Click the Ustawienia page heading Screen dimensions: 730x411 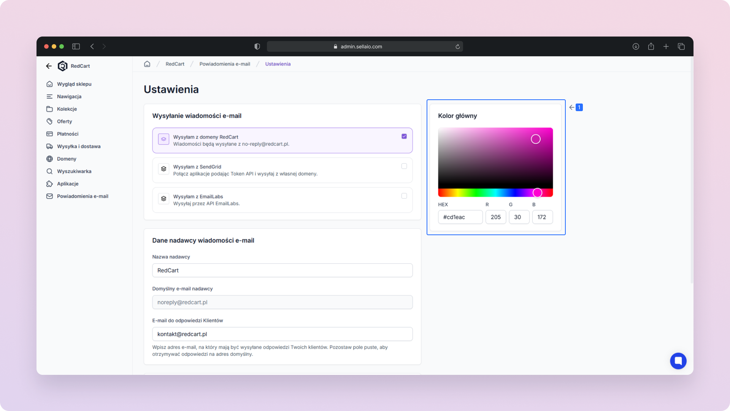pos(171,89)
